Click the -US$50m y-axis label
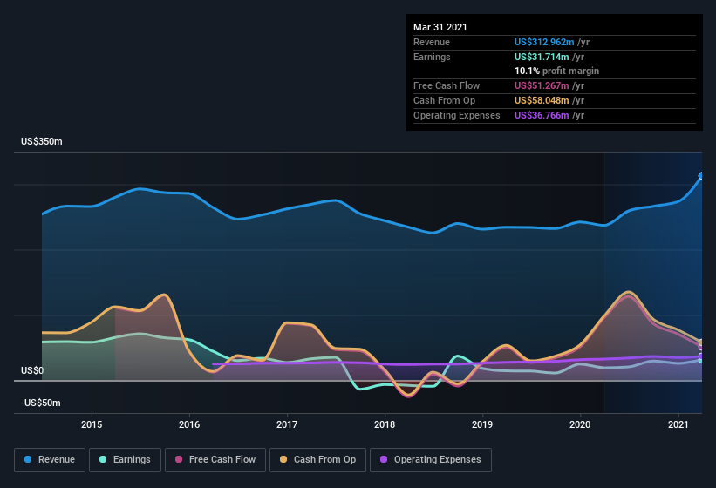Viewport: 716px width, 488px height. [x=41, y=403]
